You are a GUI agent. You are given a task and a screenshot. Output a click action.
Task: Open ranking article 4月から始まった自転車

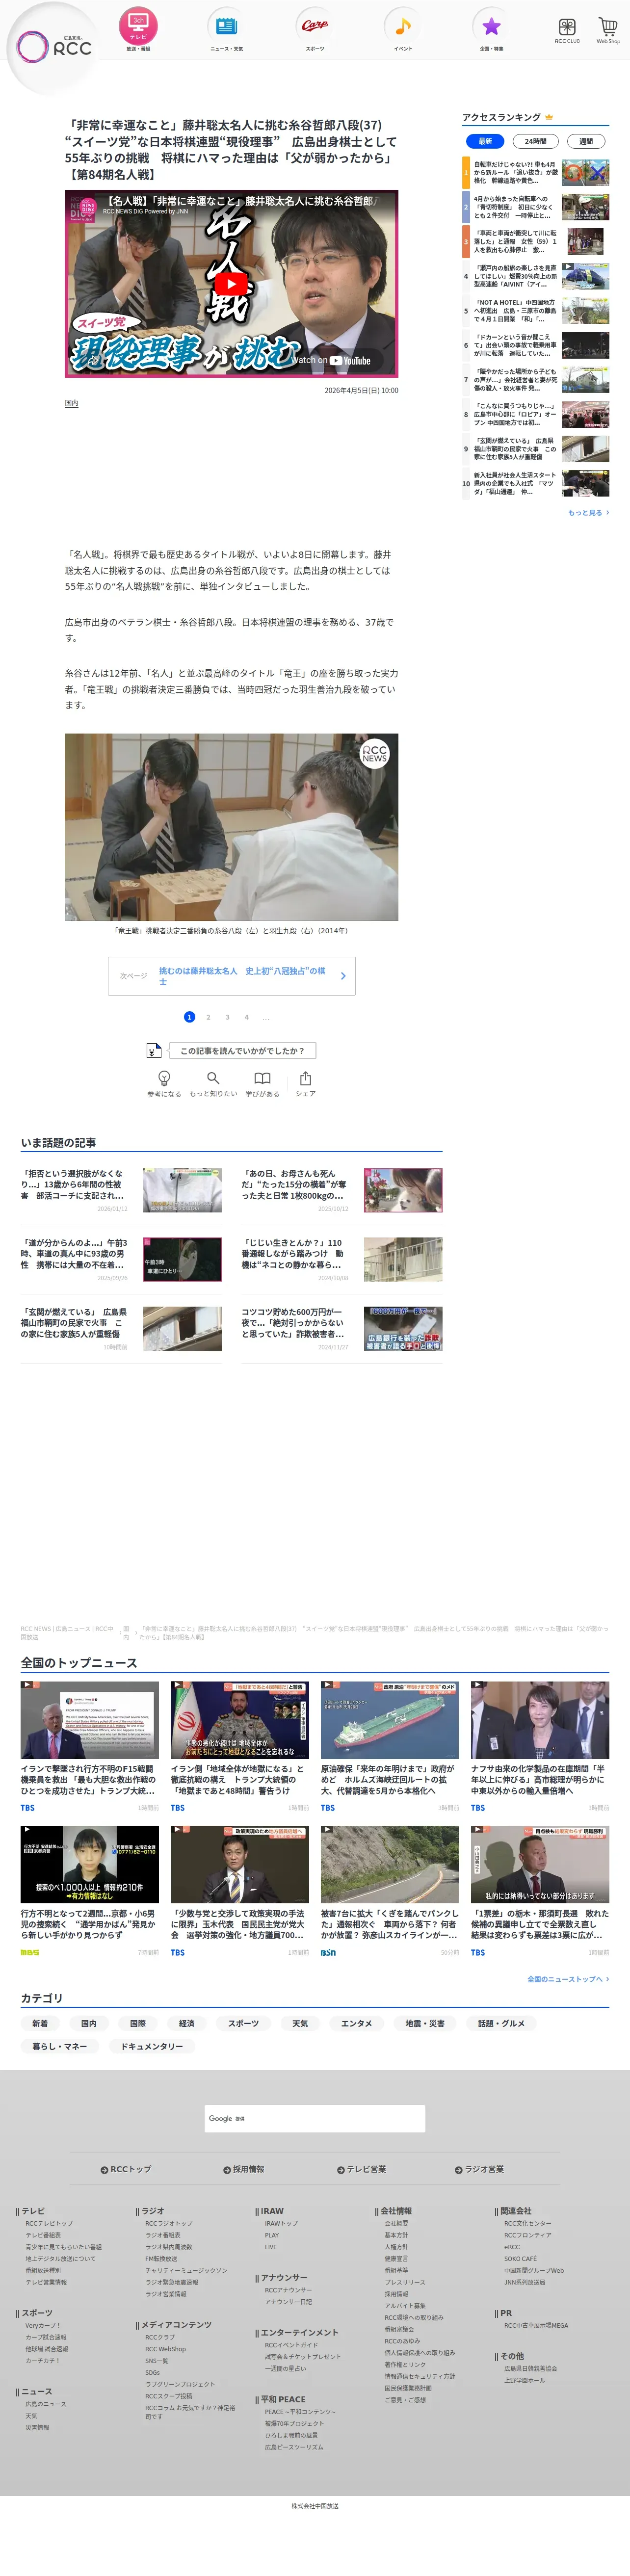coord(536,207)
